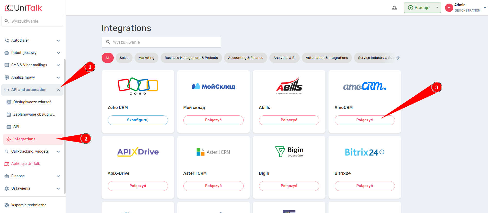Click the UniTalk logo icon

(9, 8)
